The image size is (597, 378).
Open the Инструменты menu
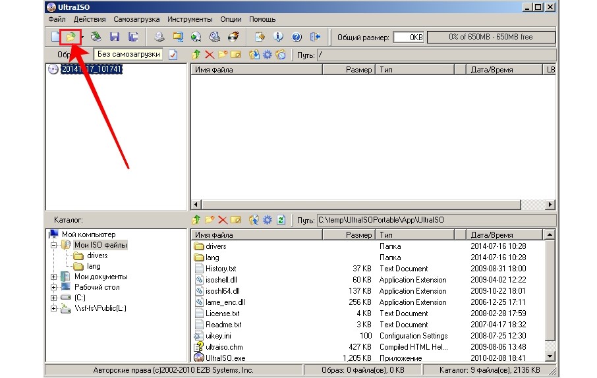click(x=190, y=20)
